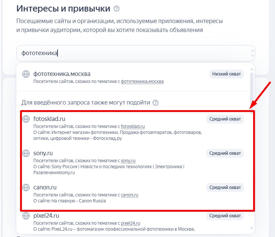Viewport: 275px width, 237px height.
Task: Open underlined fotosklad.ru link in description
Action: (x=133, y=126)
